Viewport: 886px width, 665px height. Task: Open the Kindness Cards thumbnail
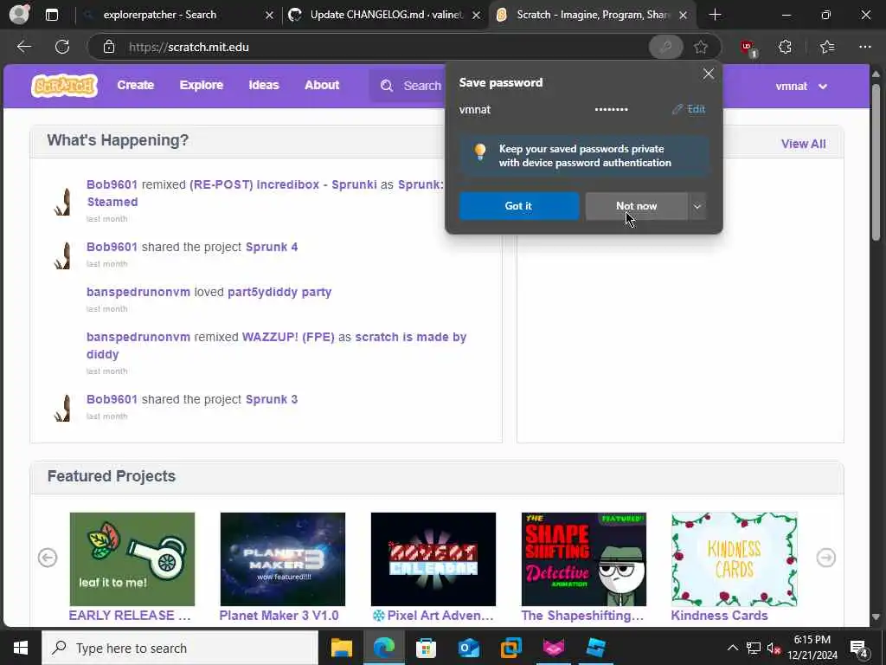[x=734, y=559]
